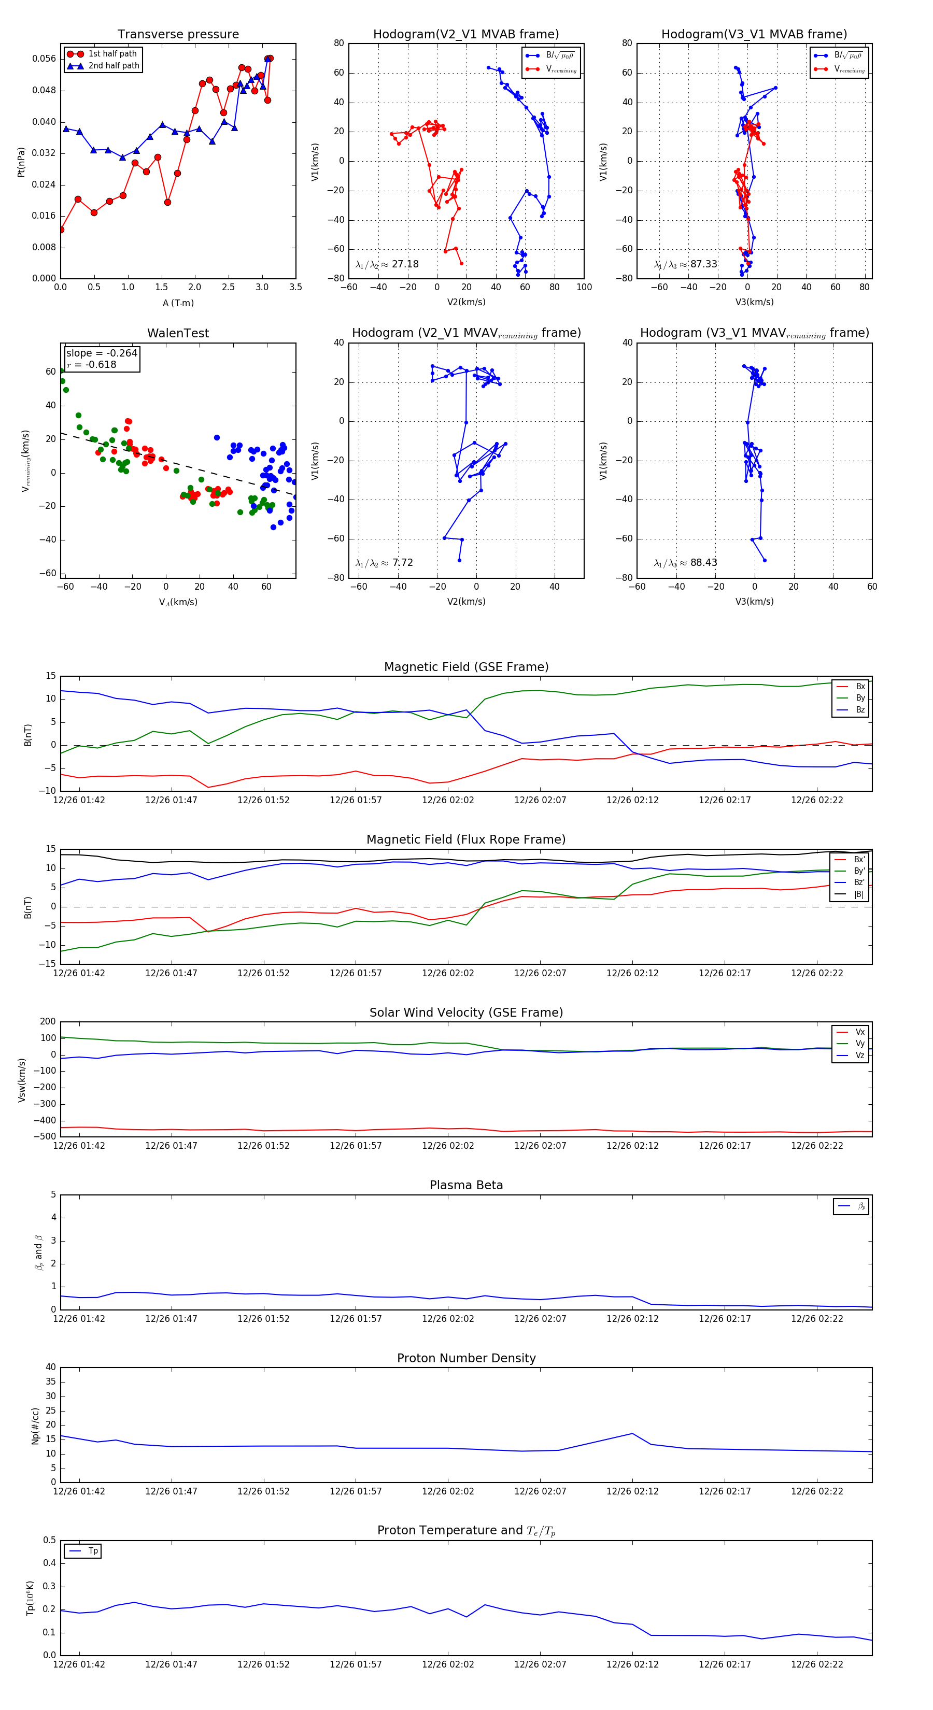This screenshot has height=1710, width=933.
Task: Click the 'Plasma Beta' plot title
Action: pos(466,1185)
